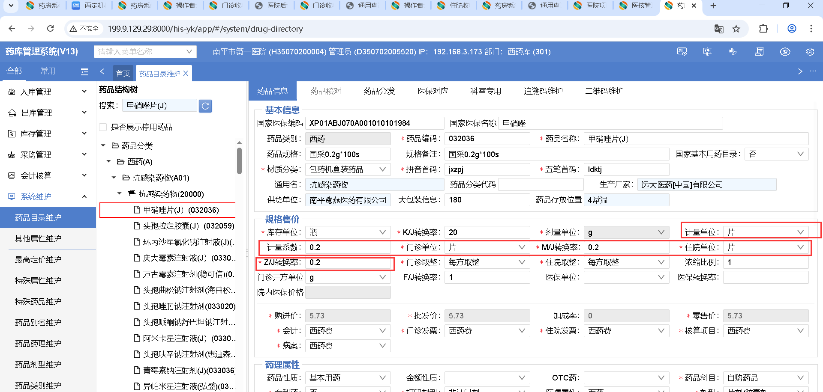Screen dimensions: 823x392
Task: Click the SI card view icon in header
Action: click(682, 52)
